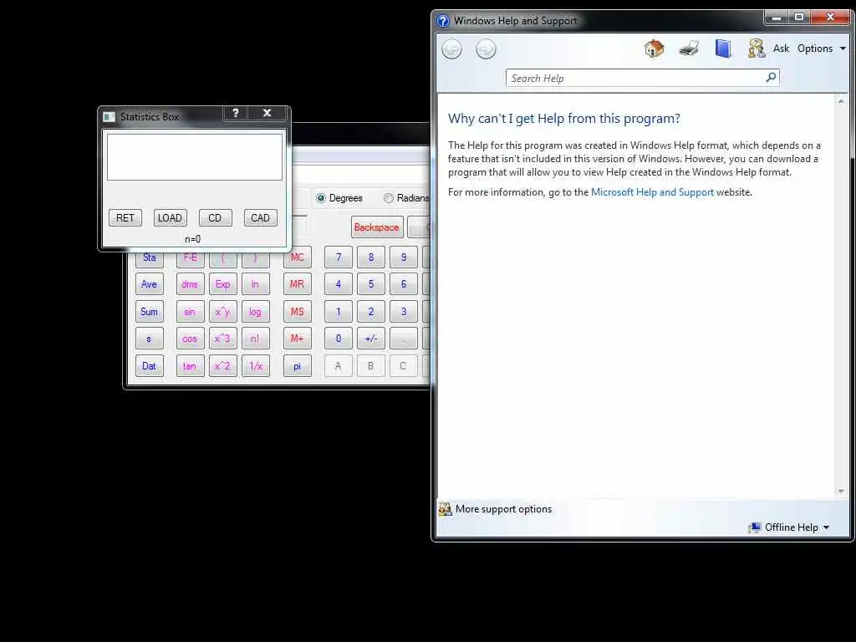Click the +/- sign change button

click(x=371, y=339)
